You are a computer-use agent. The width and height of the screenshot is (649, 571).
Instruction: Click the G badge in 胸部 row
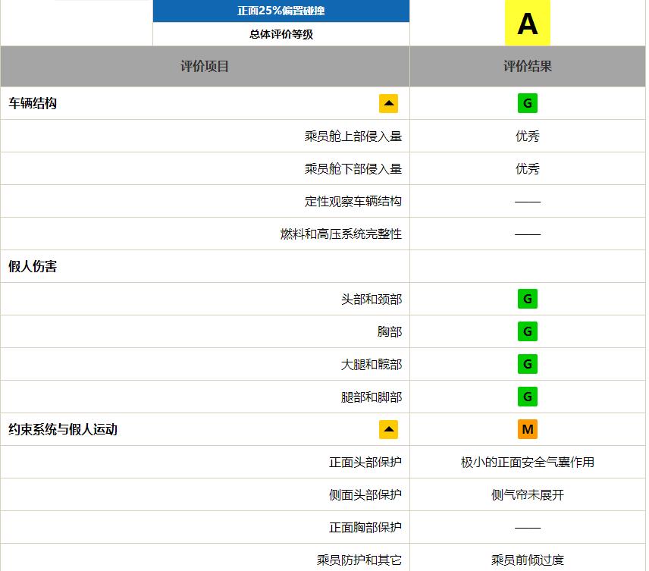tap(528, 331)
